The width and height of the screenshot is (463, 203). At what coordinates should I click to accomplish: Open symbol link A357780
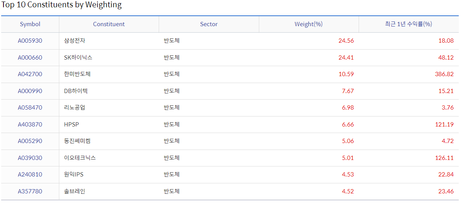[30, 191]
